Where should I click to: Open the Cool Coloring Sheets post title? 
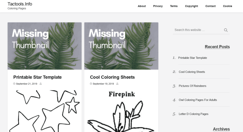112,77
